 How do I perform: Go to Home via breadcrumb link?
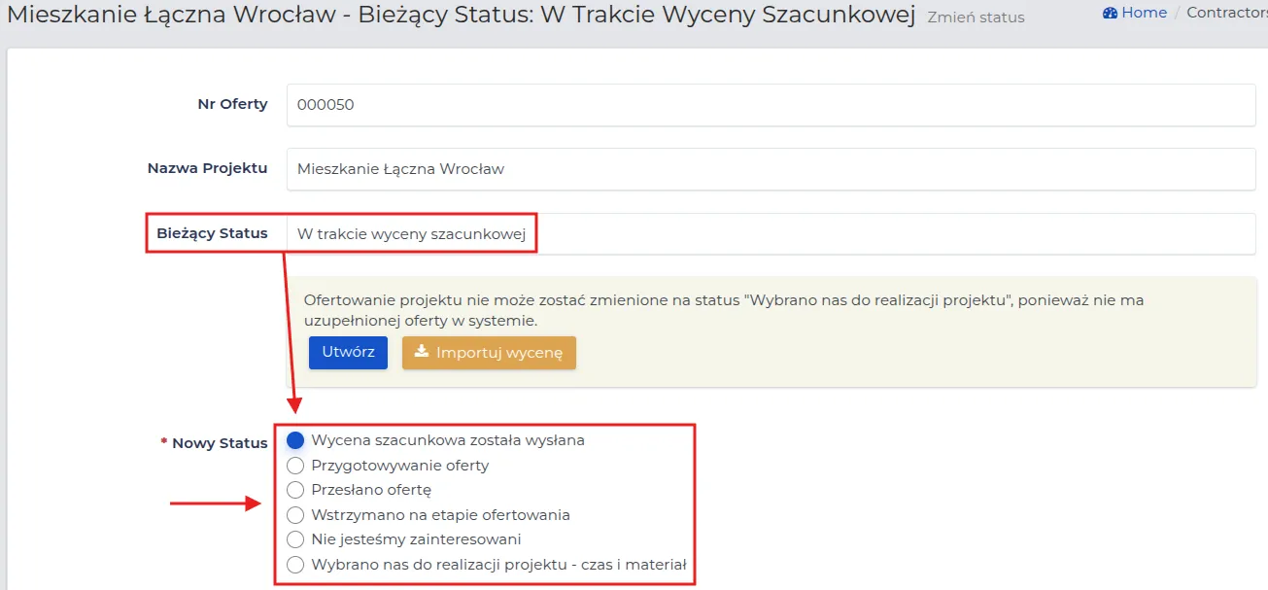point(1144,13)
